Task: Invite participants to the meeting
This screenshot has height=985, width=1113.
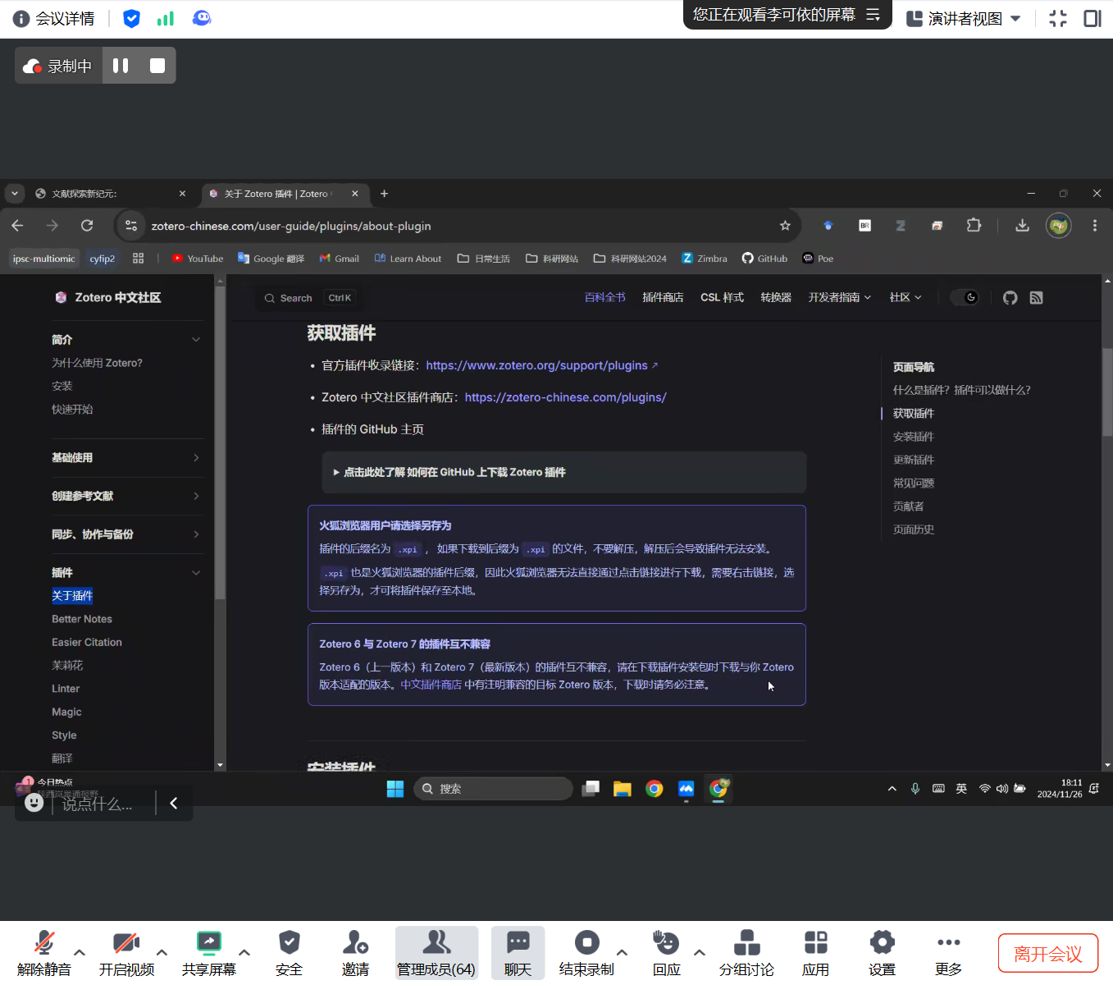Action: [x=355, y=953]
